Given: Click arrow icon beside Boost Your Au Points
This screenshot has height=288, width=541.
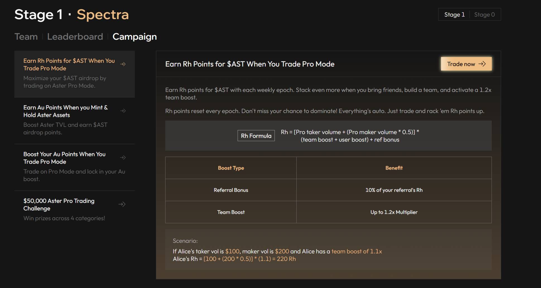Looking at the screenshot, I should coord(123,158).
